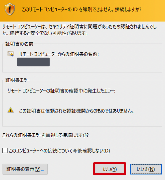Click the リモート コンピューターからの証明書の名前: label
Viewport: 165px width, 180px height.
point(59,54)
